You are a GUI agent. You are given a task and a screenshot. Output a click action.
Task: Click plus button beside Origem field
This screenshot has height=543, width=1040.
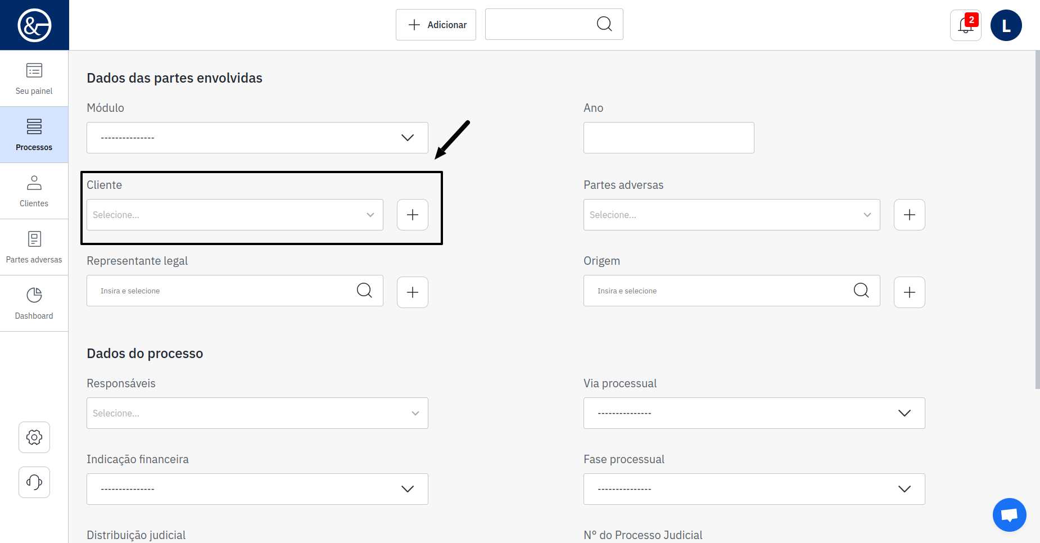pyautogui.click(x=909, y=292)
